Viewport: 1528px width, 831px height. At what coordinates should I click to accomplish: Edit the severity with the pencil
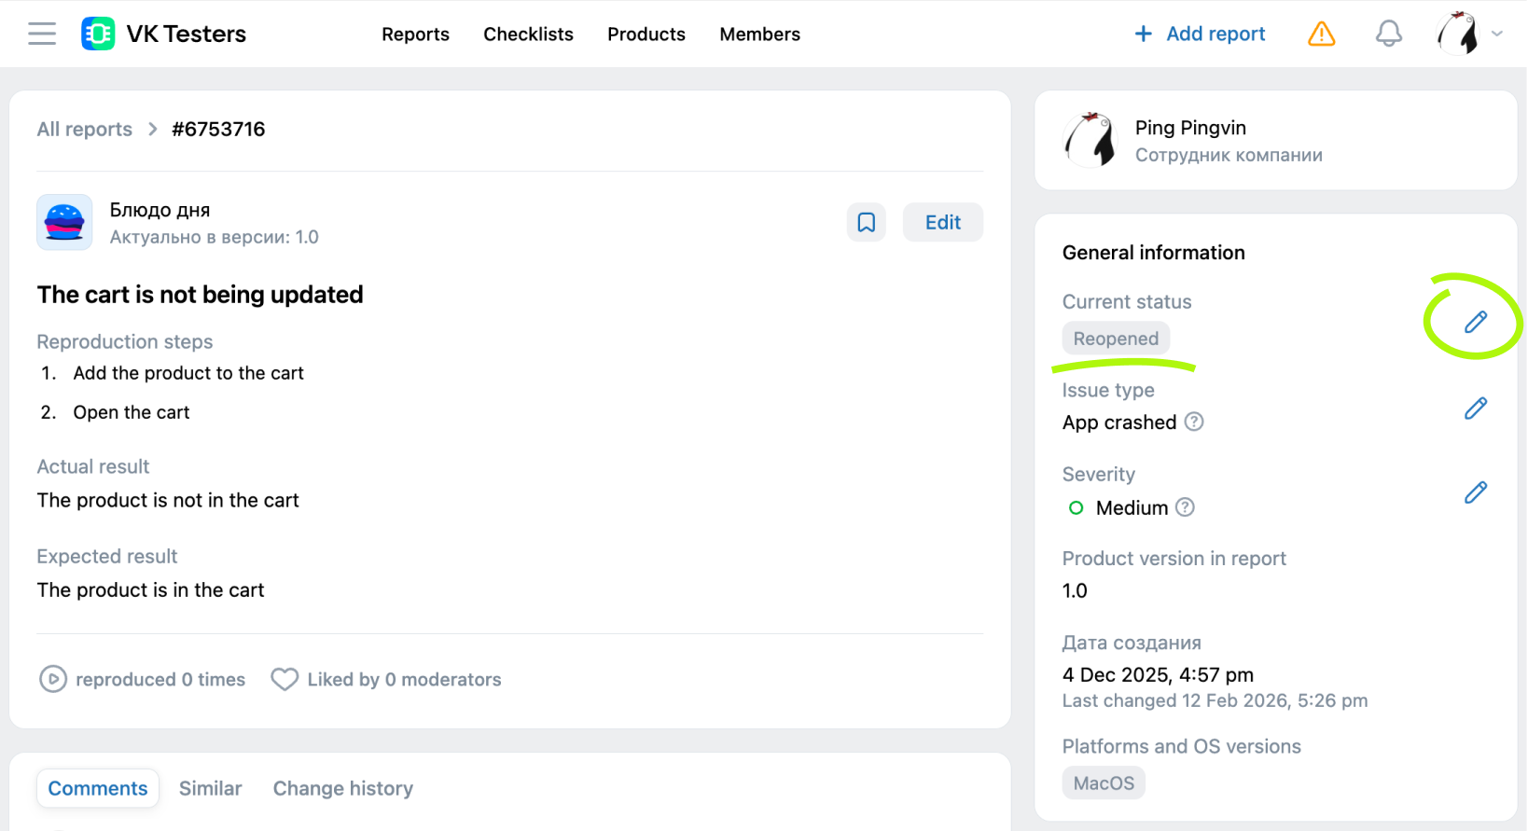1476,492
